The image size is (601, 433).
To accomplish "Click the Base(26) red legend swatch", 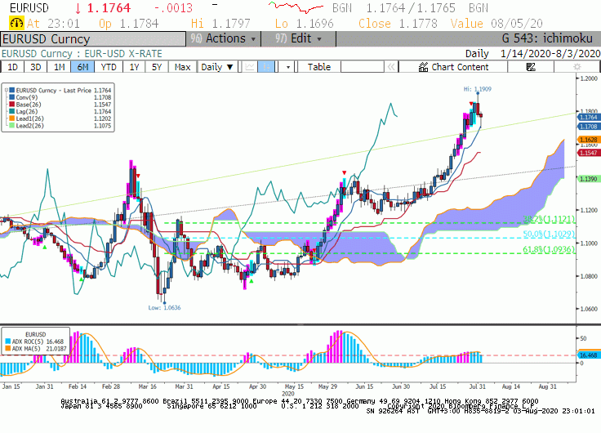I will tap(12, 105).
